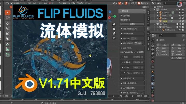Click the pin icon beside 立方体
This screenshot has width=186, height=104.
tap(183, 40)
